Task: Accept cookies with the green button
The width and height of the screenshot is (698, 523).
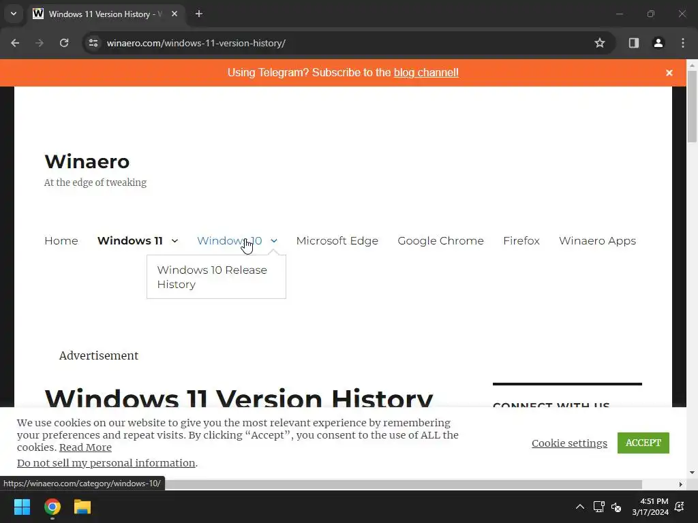Action: click(x=643, y=443)
